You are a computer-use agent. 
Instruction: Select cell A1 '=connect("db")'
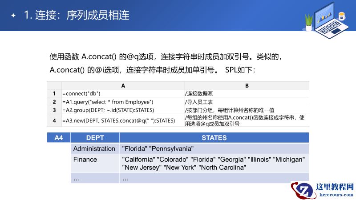(123, 93)
